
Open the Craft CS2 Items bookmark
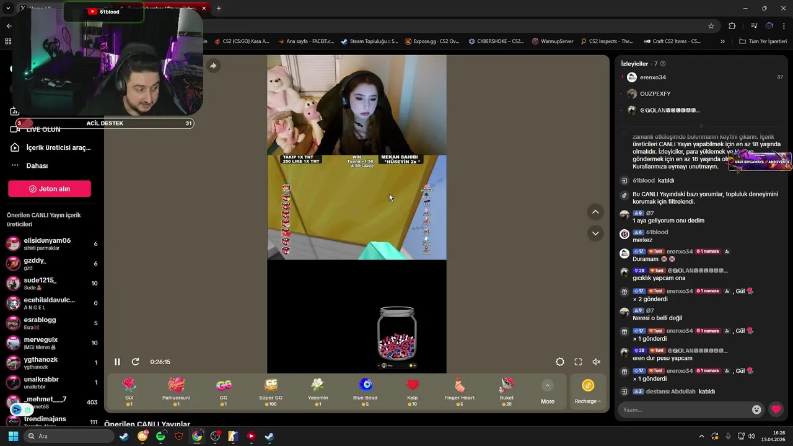(672, 42)
